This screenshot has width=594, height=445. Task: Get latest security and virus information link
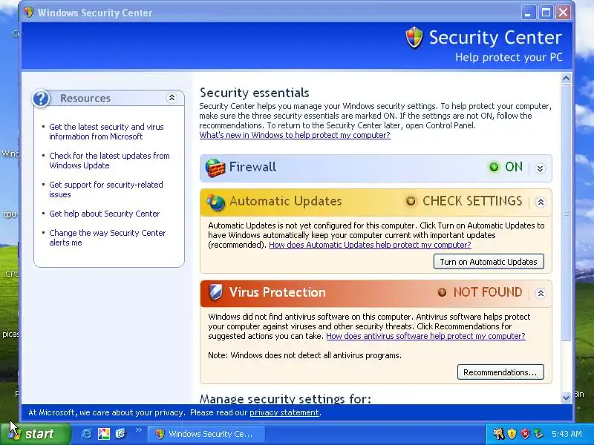click(x=106, y=132)
